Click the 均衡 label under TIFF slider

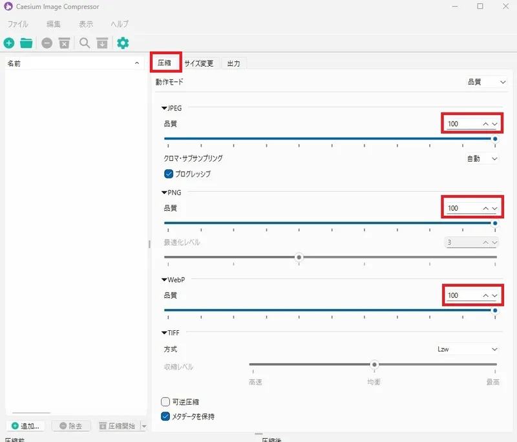click(x=374, y=382)
